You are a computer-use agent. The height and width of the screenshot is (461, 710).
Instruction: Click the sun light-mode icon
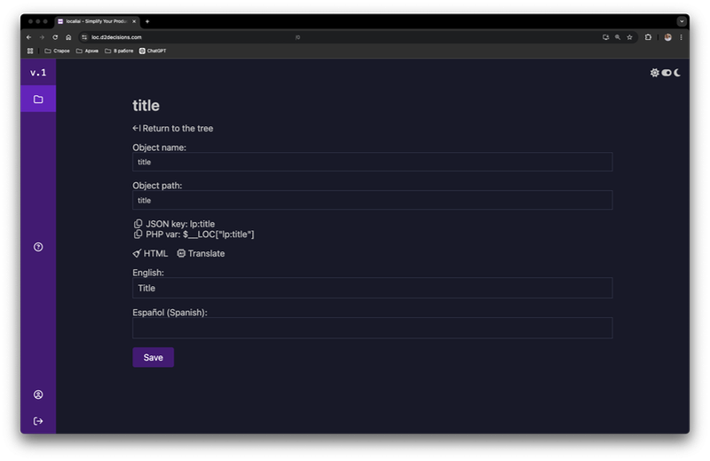(x=654, y=73)
